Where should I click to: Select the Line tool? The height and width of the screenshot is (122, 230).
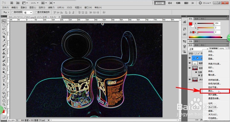[x=4, y=88]
